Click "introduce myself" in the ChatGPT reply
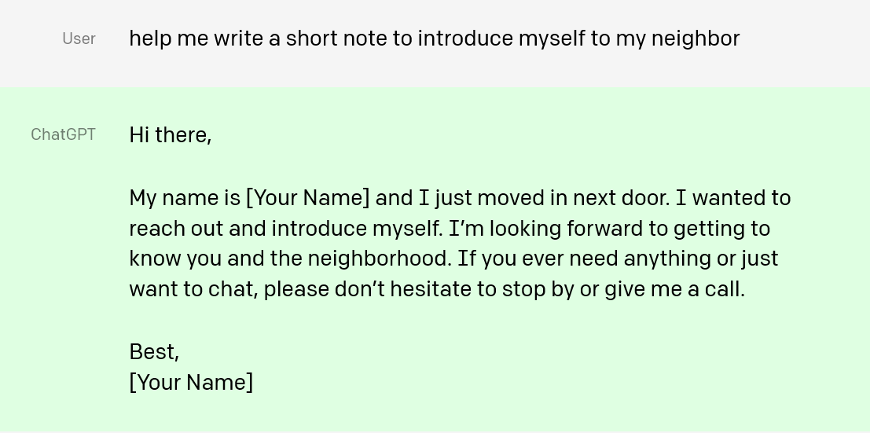Image resolution: width=870 pixels, height=433 pixels. [356, 229]
